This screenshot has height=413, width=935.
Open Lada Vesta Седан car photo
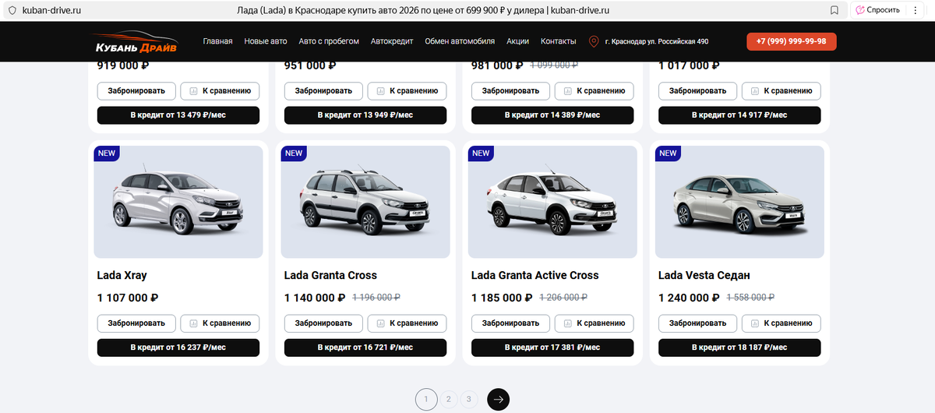pyautogui.click(x=739, y=202)
